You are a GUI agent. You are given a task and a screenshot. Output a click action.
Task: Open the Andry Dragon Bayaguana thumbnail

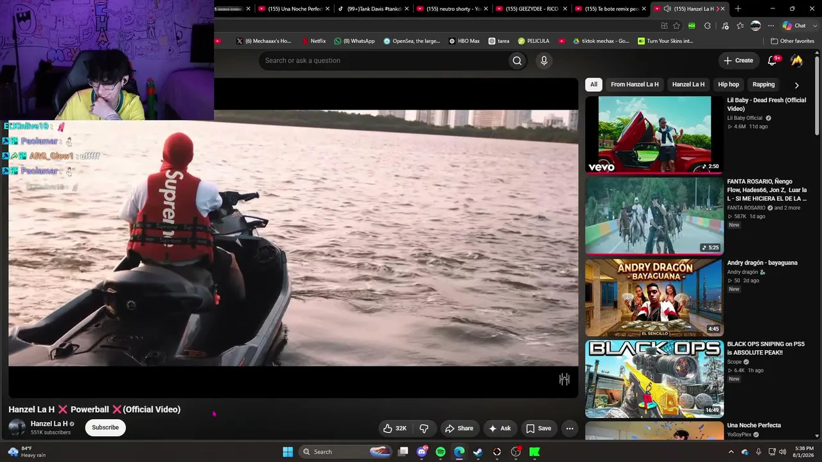pyautogui.click(x=654, y=298)
